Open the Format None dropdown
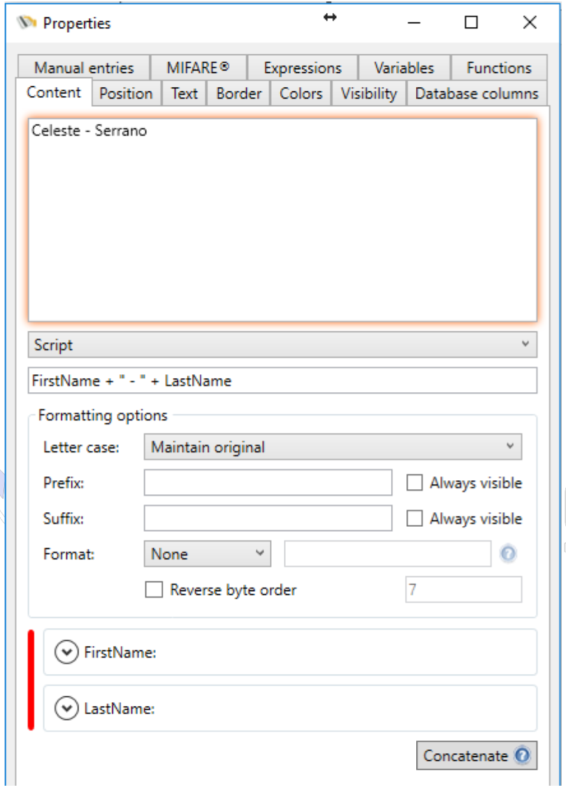This screenshot has width=566, height=790. 207,554
